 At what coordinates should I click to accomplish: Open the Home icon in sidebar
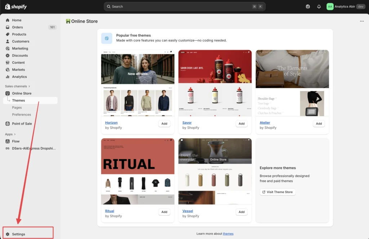tap(8, 20)
